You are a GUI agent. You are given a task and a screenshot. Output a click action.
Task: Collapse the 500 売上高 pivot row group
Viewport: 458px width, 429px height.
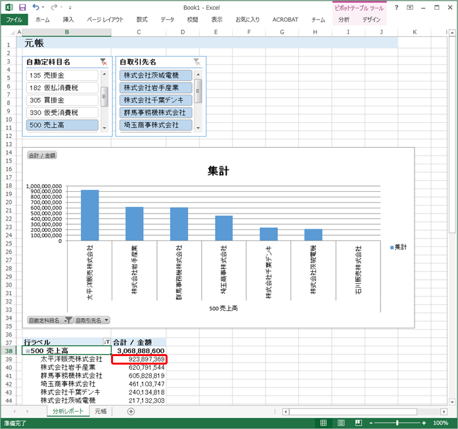[28, 351]
